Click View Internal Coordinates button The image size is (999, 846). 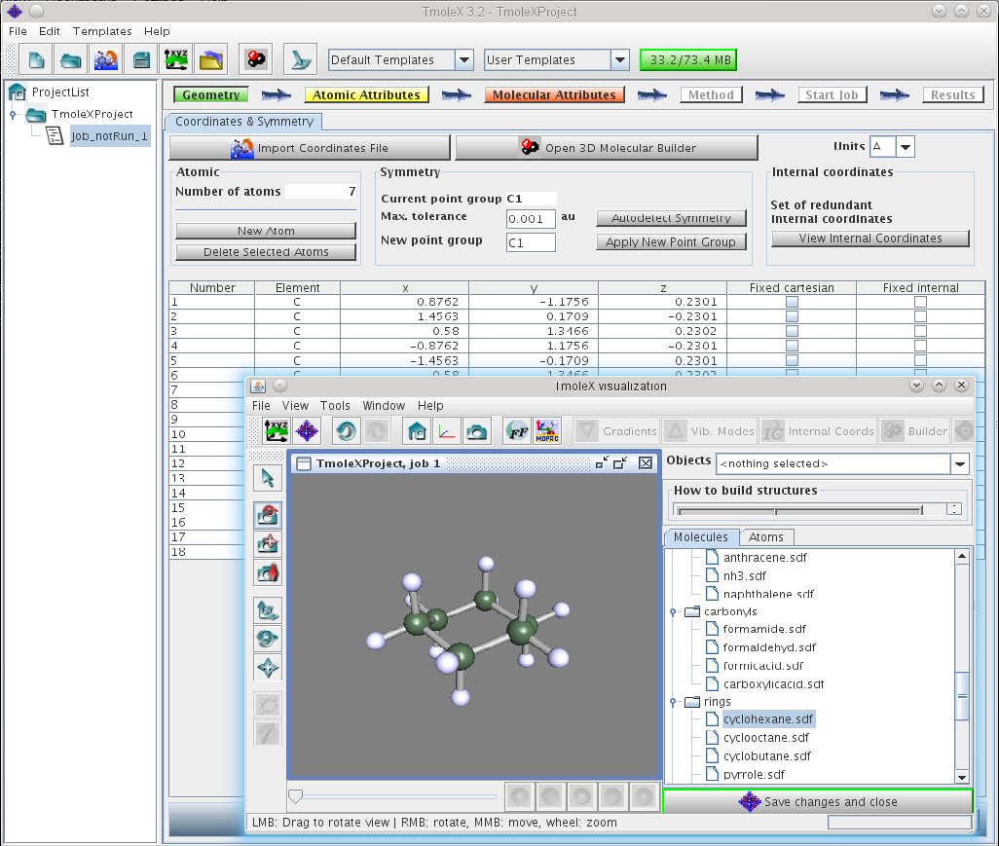pyautogui.click(x=870, y=239)
